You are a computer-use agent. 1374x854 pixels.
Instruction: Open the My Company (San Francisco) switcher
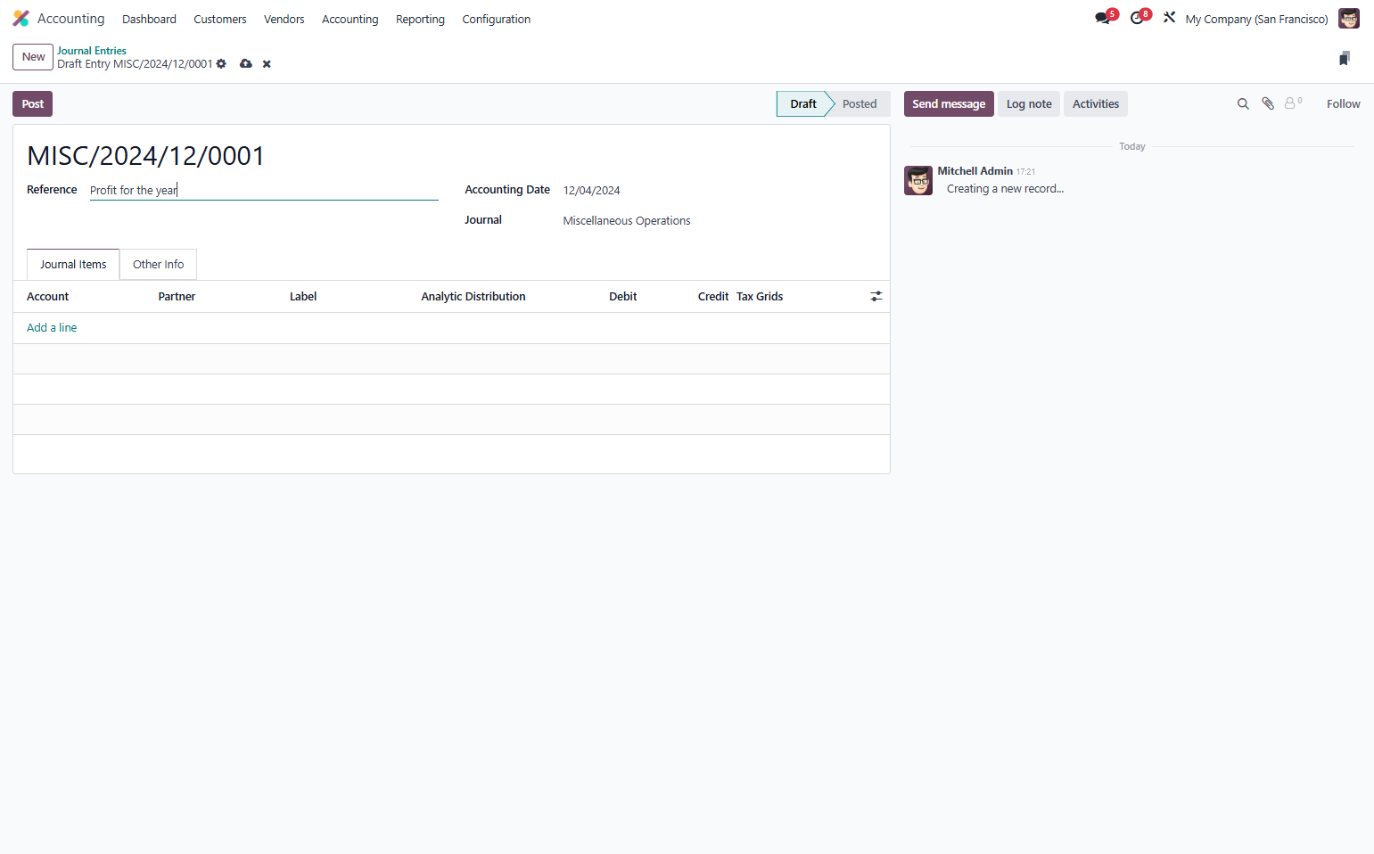[x=1256, y=19]
